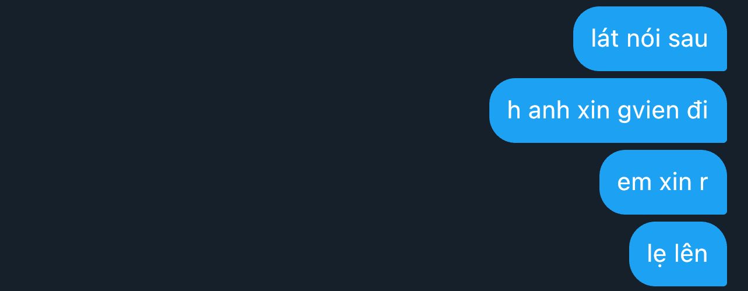
Task: Open the 'lẹ lên' message bubble
Action: (678, 254)
